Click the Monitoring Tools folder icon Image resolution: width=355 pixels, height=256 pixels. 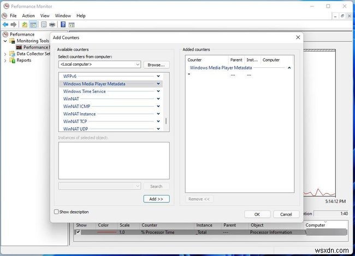[12, 41]
